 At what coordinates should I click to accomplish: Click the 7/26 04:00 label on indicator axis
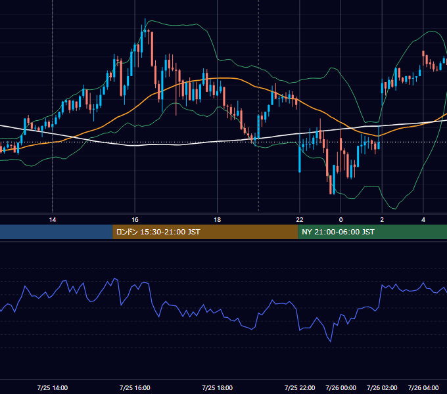tap(423, 387)
